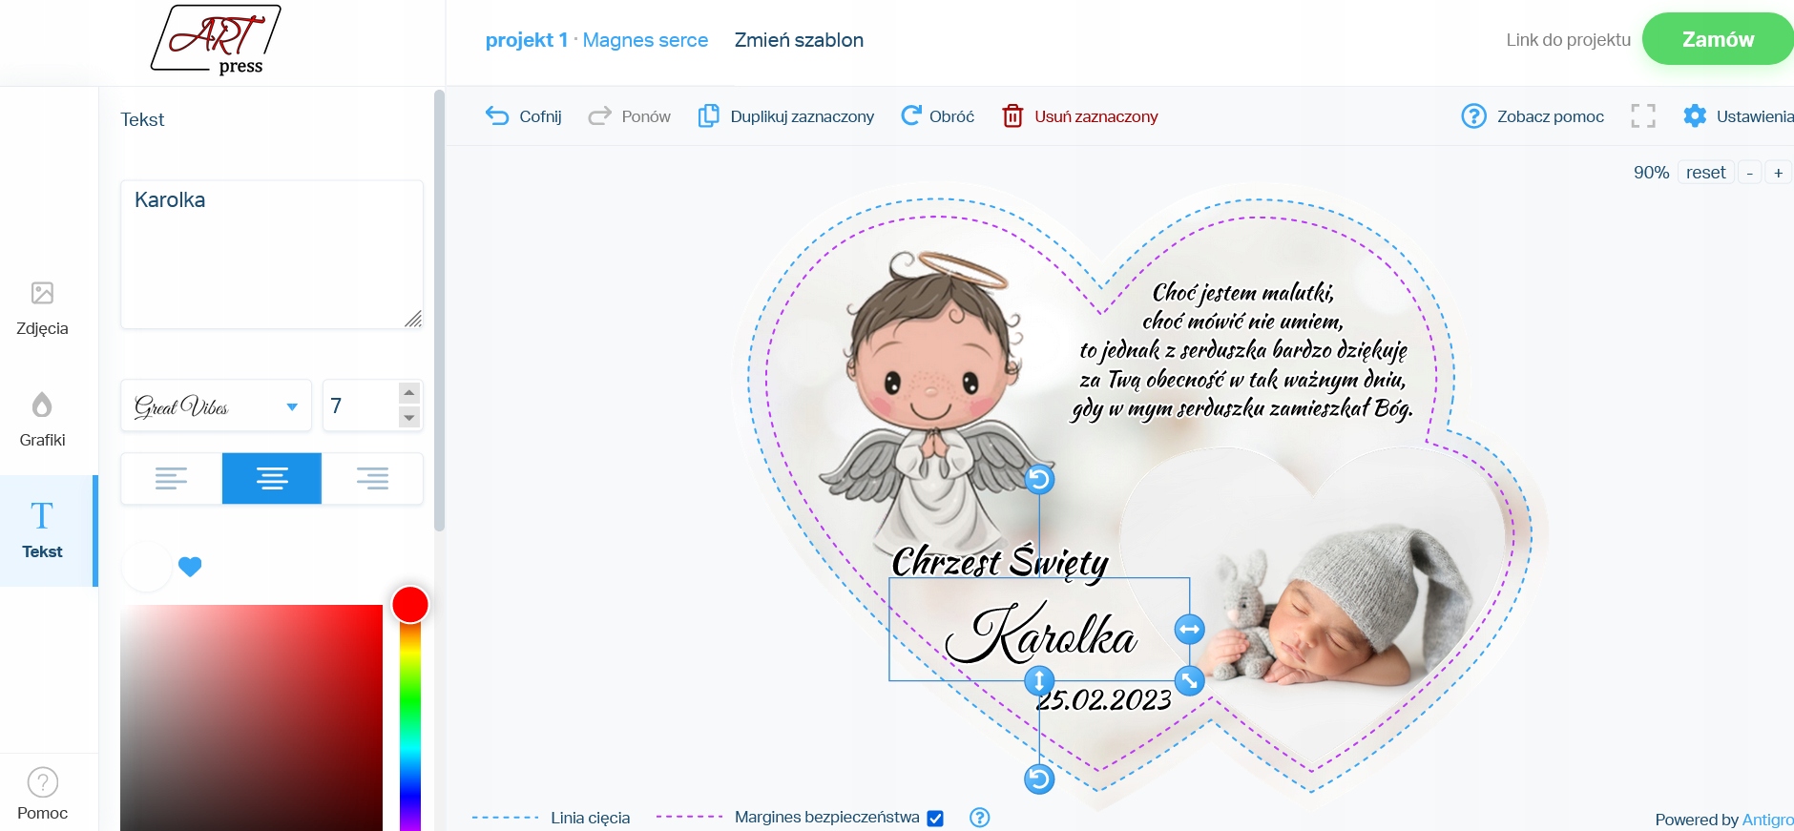This screenshot has width=1794, height=831.
Task: Select right text alignment
Action: (x=372, y=478)
